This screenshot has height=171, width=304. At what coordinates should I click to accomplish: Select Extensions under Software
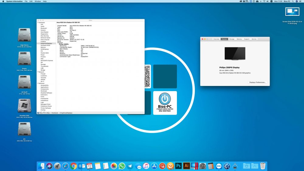coord(44,95)
